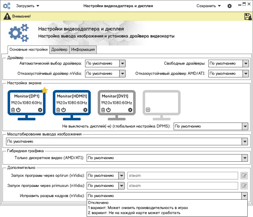Expand Автоматический выбор драйвера dropdown

[x=105, y=63]
